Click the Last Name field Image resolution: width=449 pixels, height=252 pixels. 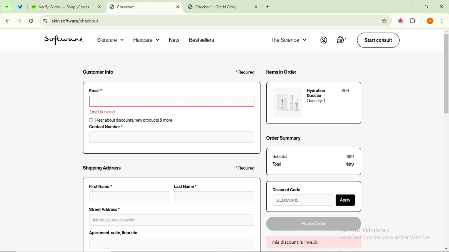[x=214, y=197]
